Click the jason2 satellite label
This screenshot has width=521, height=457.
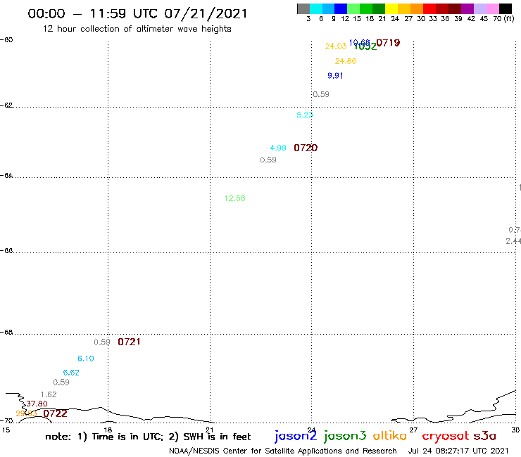click(x=296, y=436)
